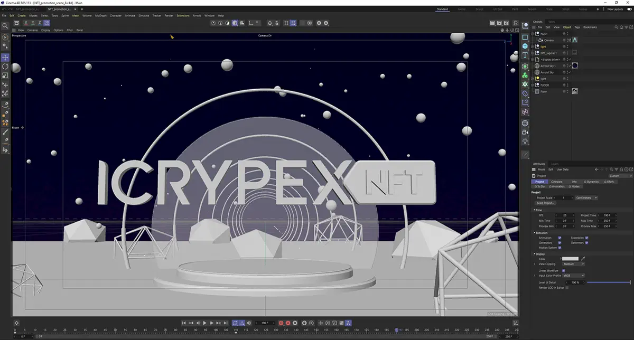Jump to the end of the animation
The height and width of the screenshot is (340, 634).
click(x=226, y=323)
